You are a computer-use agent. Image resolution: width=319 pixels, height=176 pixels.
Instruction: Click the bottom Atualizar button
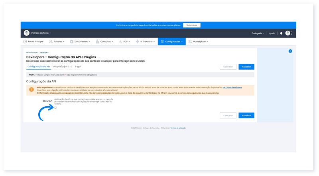246,115
